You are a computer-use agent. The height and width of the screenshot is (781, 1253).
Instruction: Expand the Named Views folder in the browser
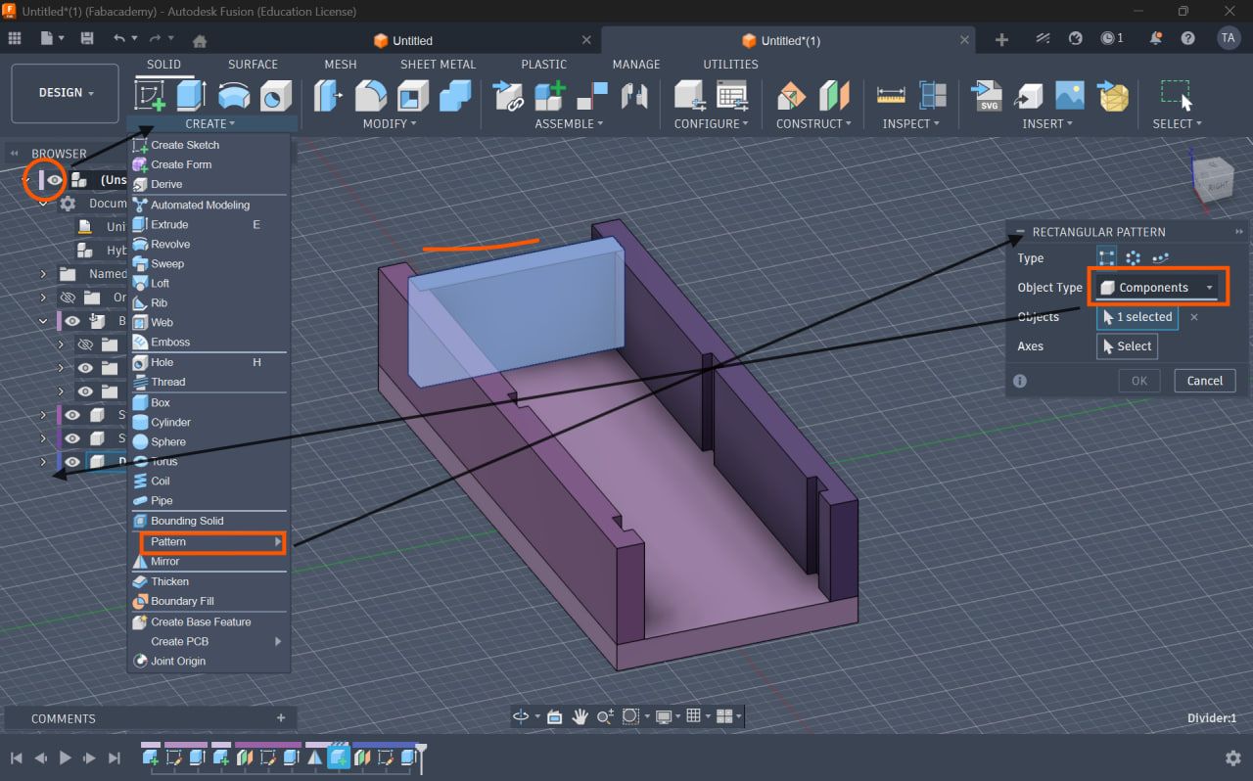tap(43, 274)
